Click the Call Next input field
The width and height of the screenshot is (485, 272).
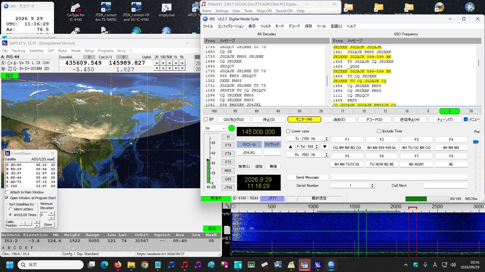[x=445, y=185]
